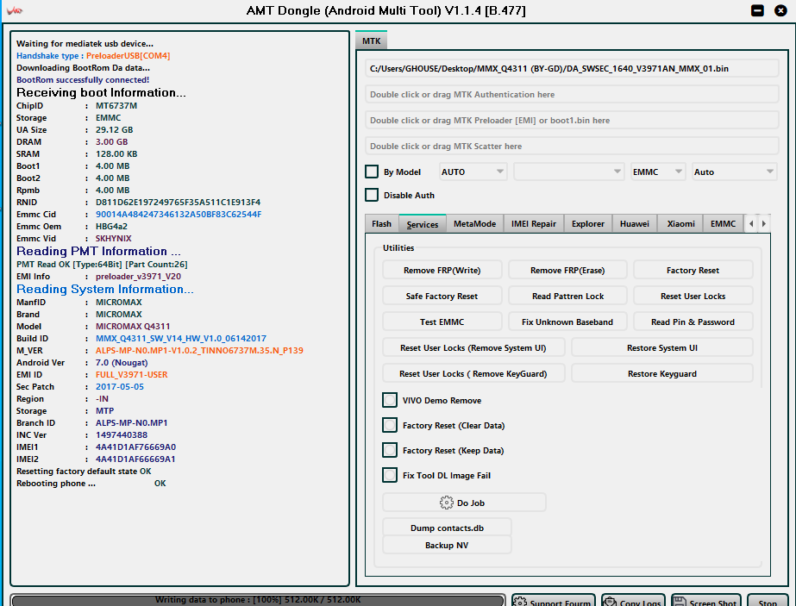
Task: Check the VIVO Demo Remove option
Action: tap(390, 400)
